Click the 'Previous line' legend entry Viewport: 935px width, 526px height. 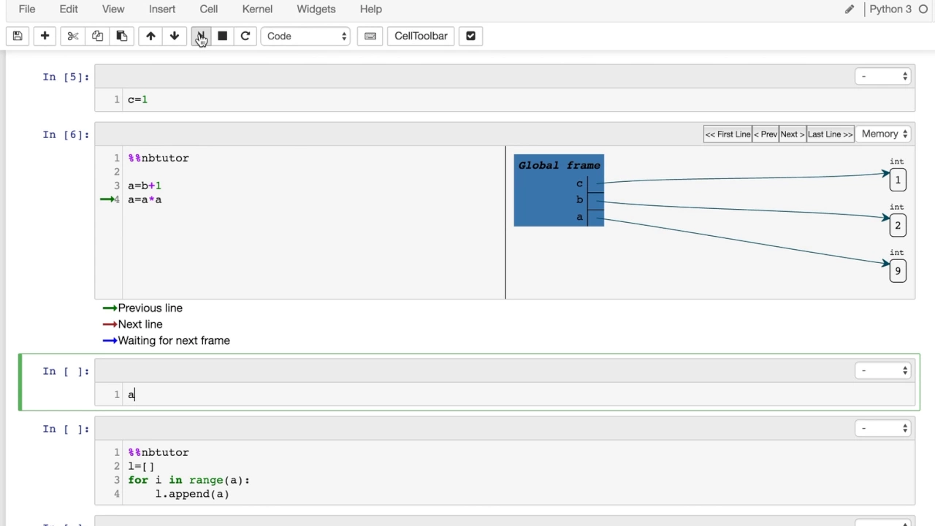coord(142,308)
